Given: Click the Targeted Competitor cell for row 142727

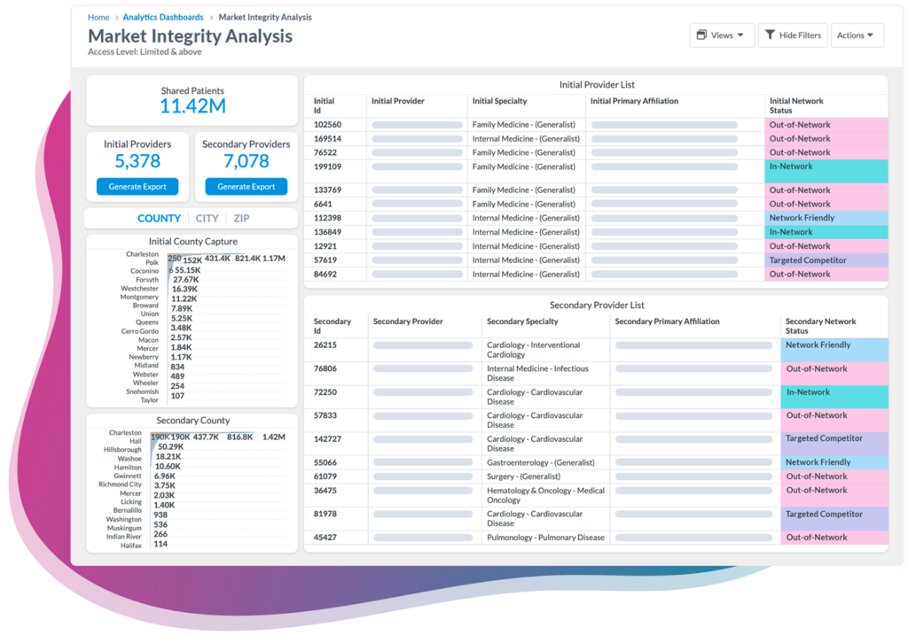Looking at the screenshot, I should point(834,438).
